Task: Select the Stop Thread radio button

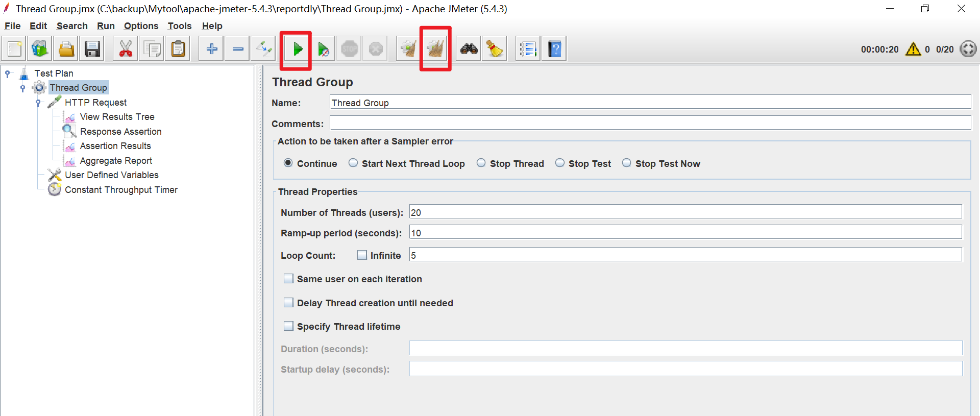Action: (x=481, y=163)
